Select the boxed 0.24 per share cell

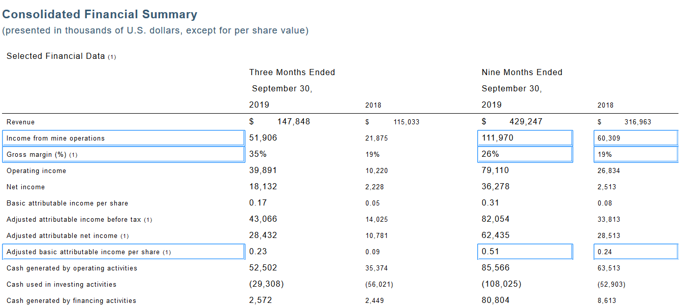click(635, 252)
